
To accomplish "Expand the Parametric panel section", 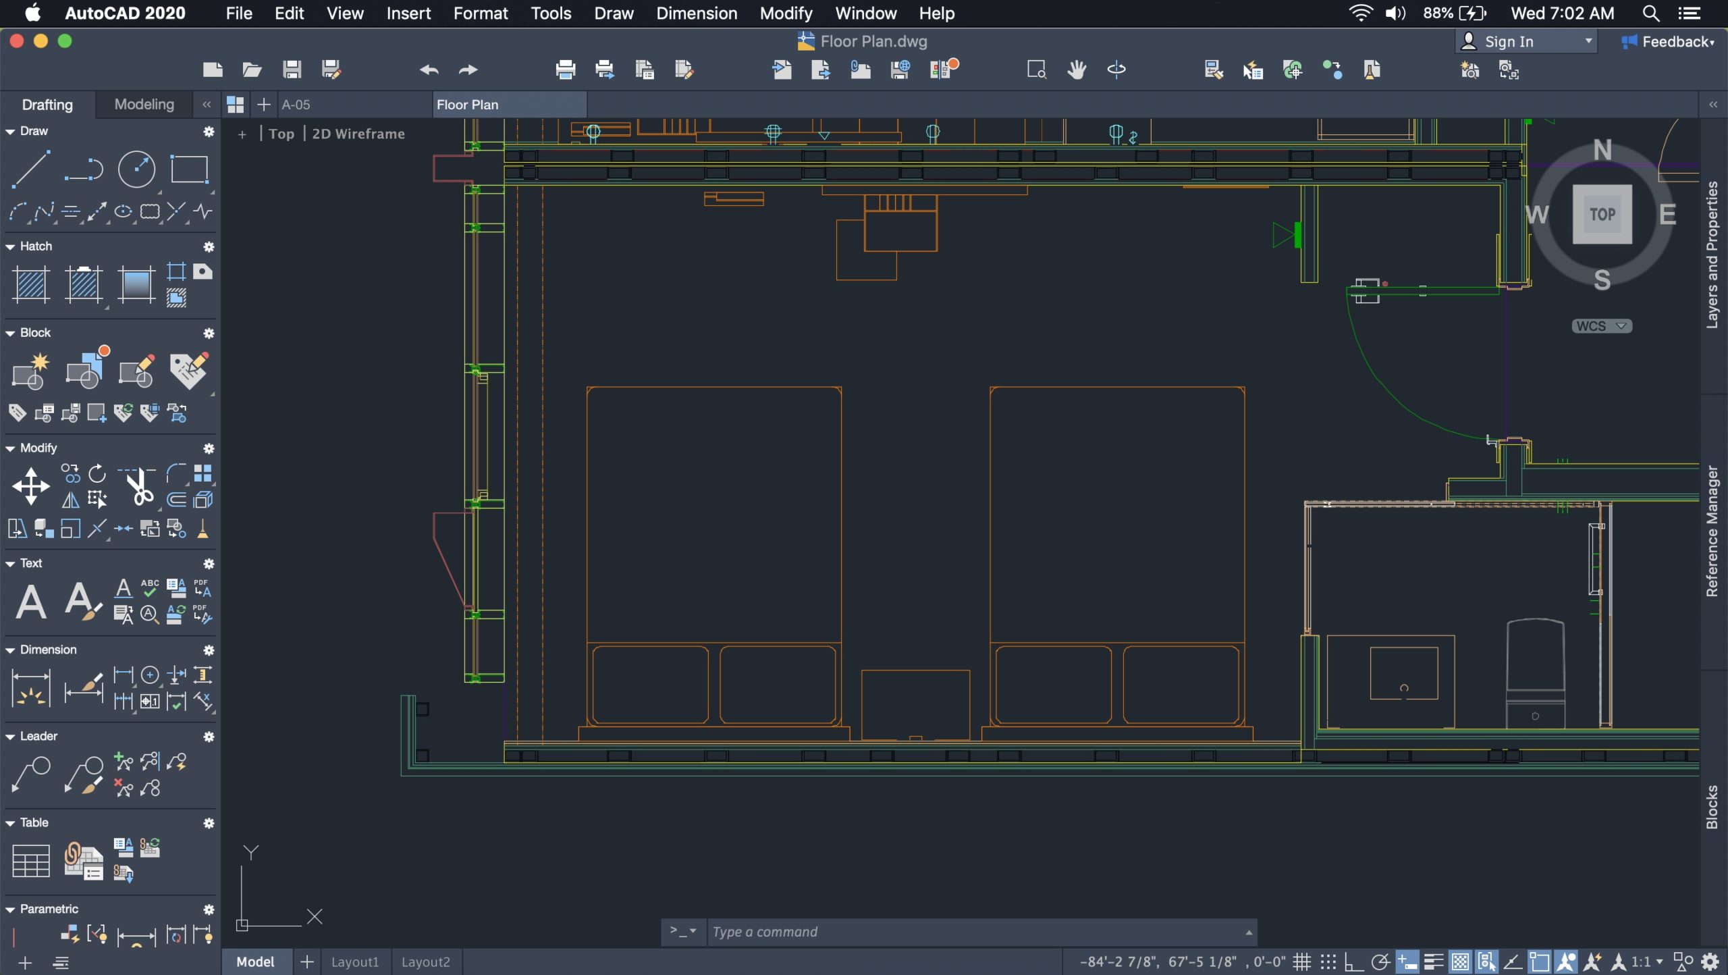I will [x=9, y=909].
